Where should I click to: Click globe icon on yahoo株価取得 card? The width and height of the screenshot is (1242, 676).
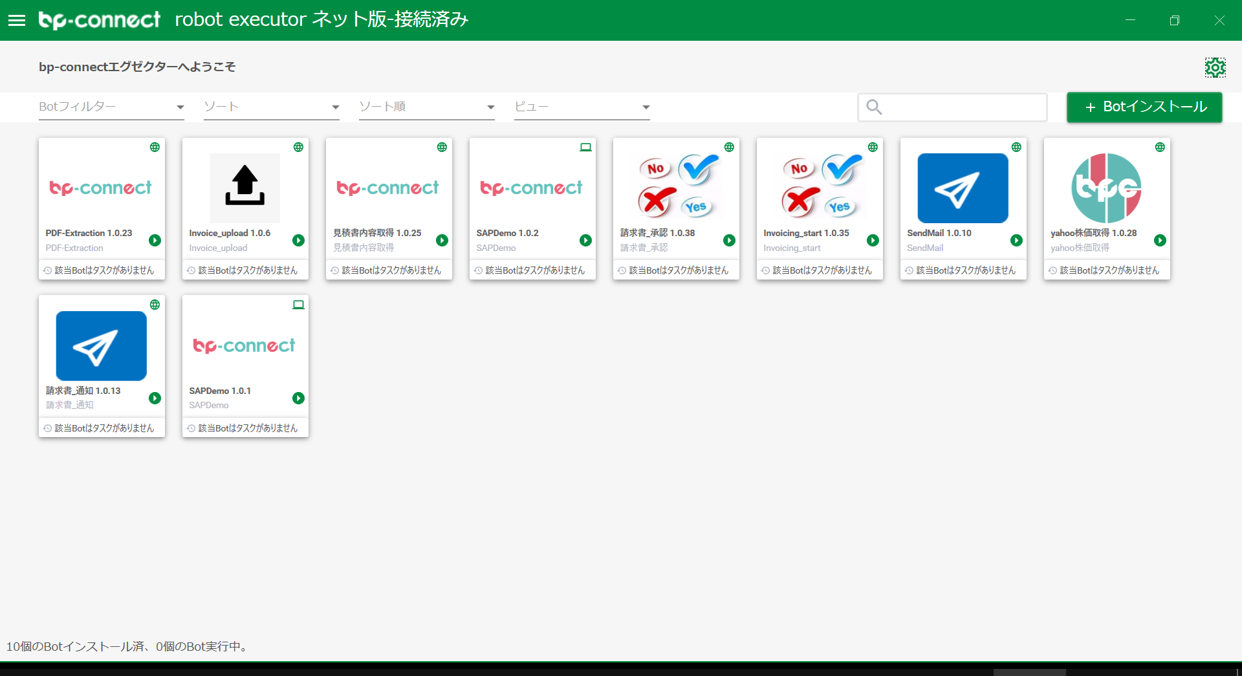click(1160, 147)
